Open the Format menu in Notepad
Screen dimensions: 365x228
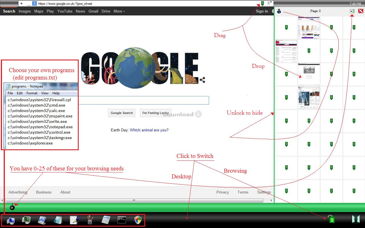pyautogui.click(x=32, y=93)
